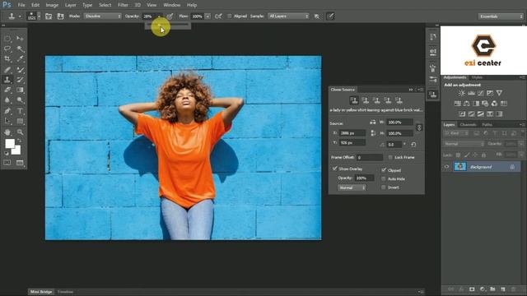The image size is (527, 296).
Task: Open overlay blend mode Normal dropdown
Action: point(352,187)
